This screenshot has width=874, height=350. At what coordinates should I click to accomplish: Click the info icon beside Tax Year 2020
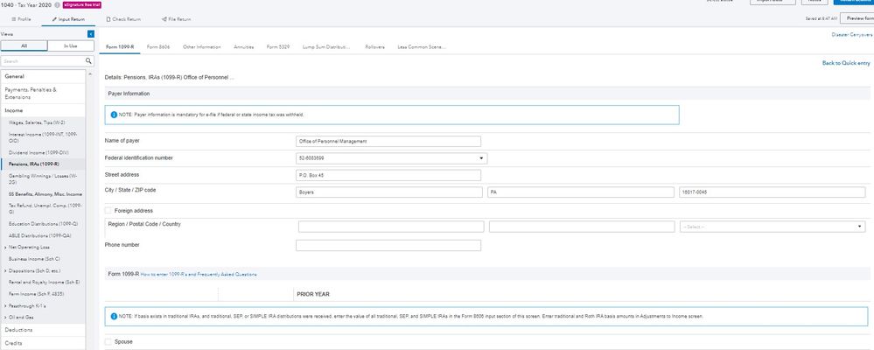(x=58, y=4)
